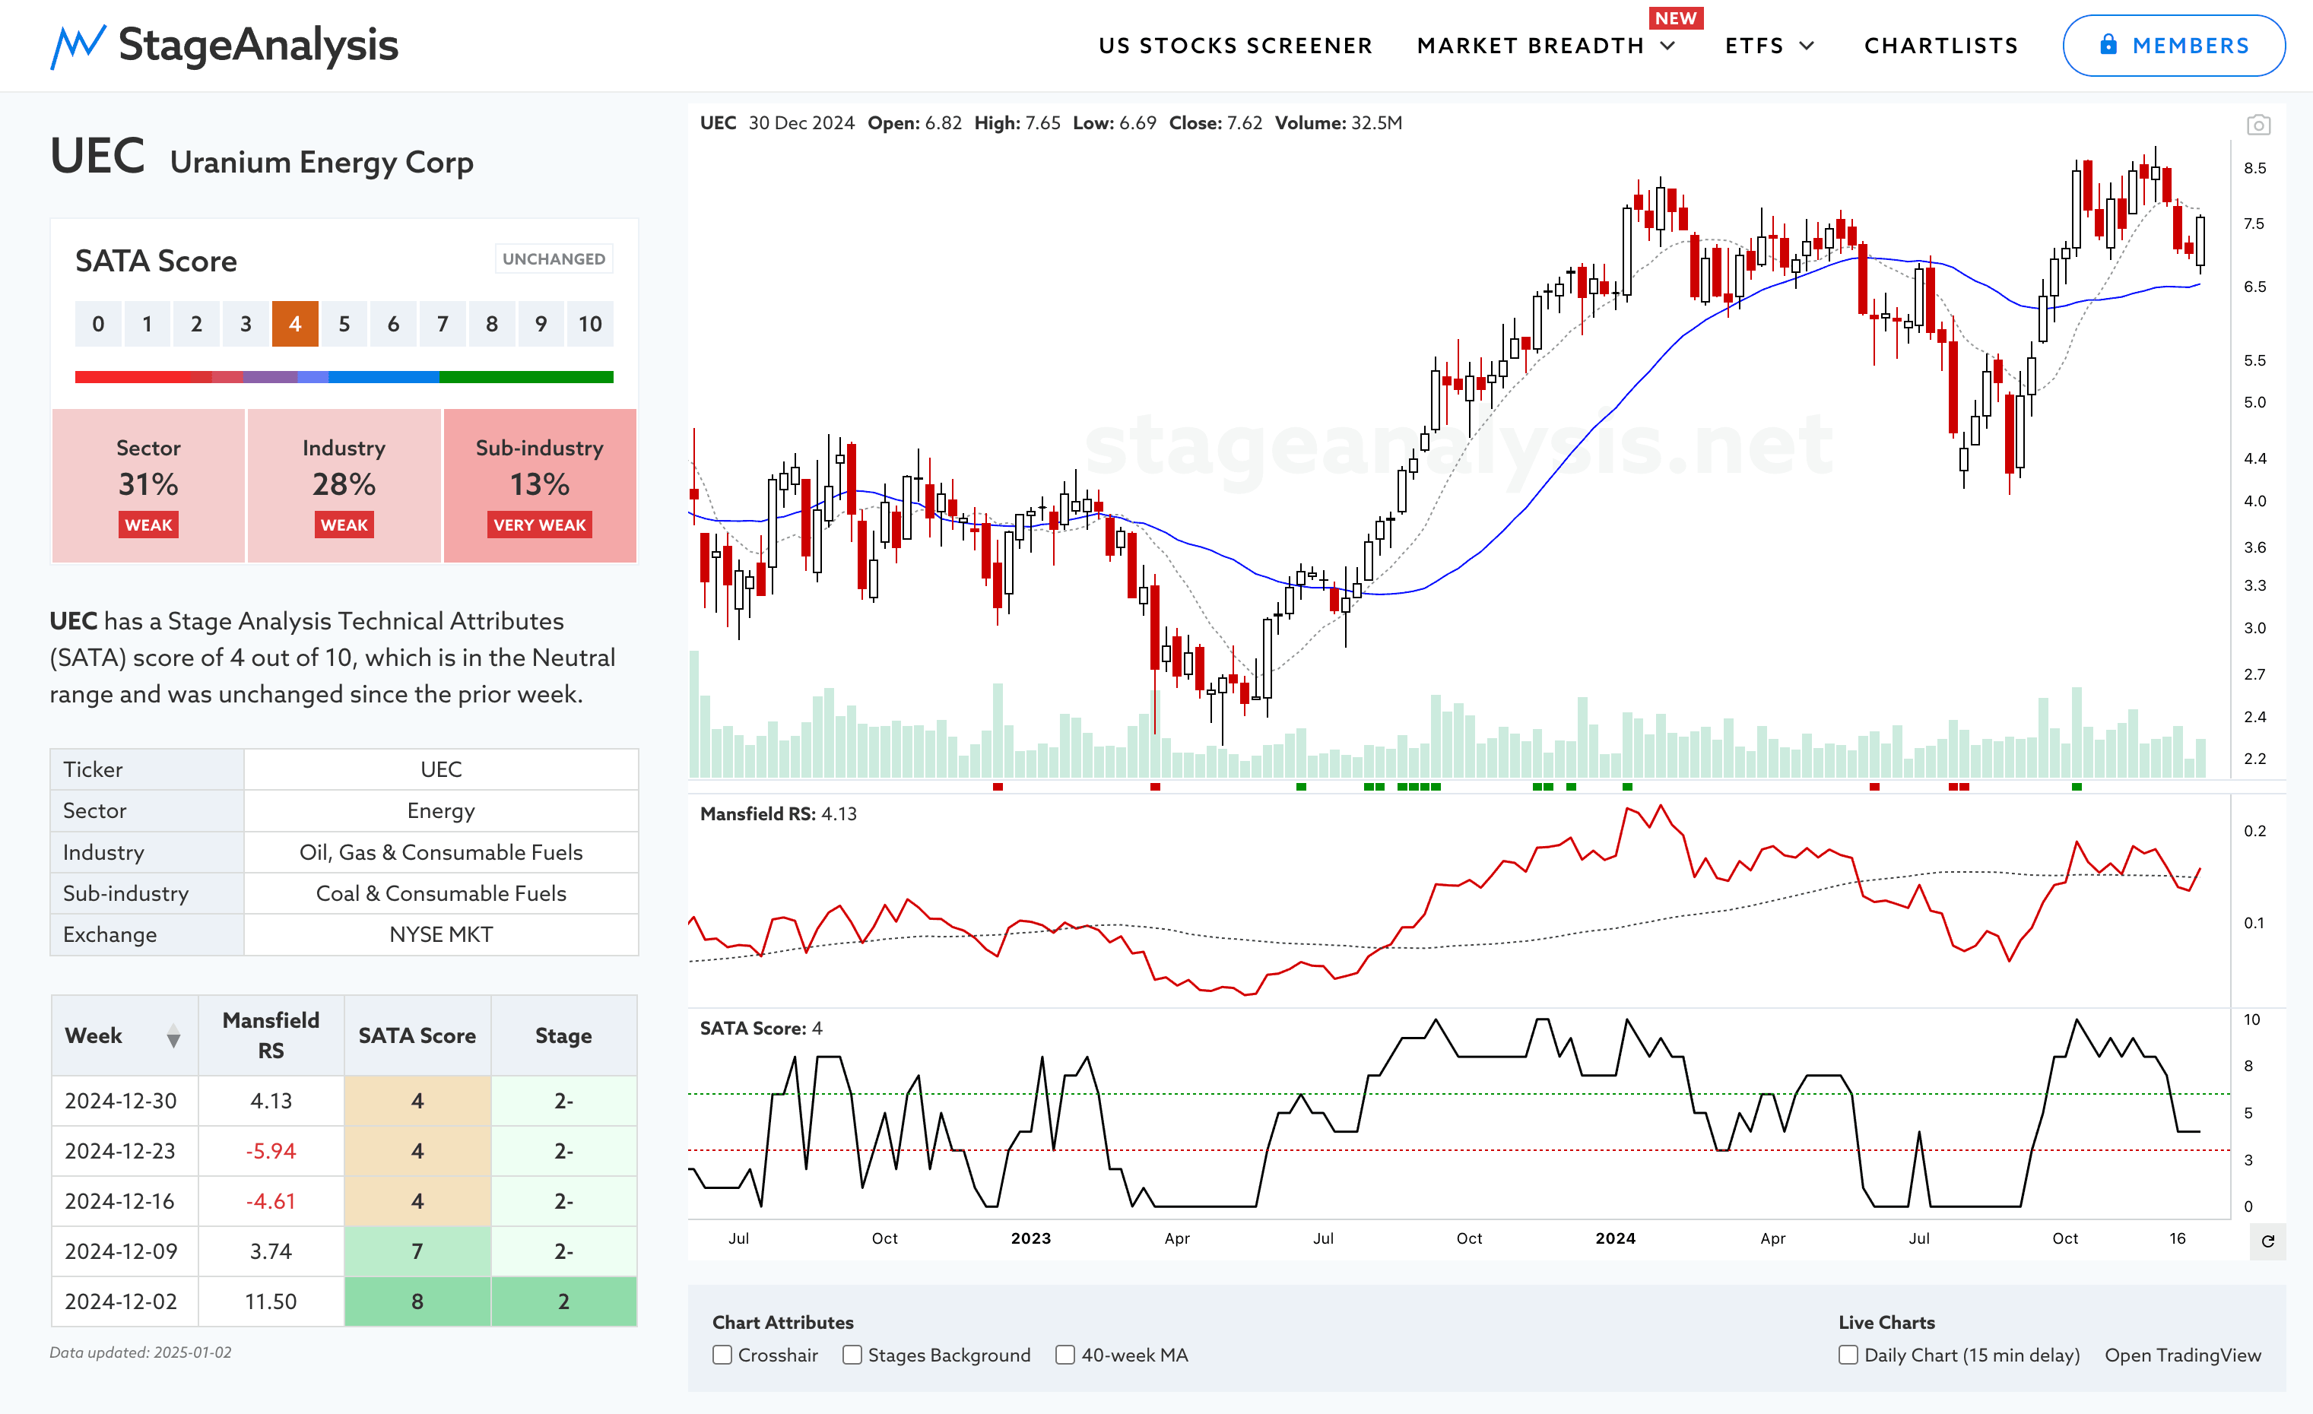Screen dimensions: 2313x1414
Task: Click SATA score 7 cell for 2024-12-09
Action: point(417,1251)
